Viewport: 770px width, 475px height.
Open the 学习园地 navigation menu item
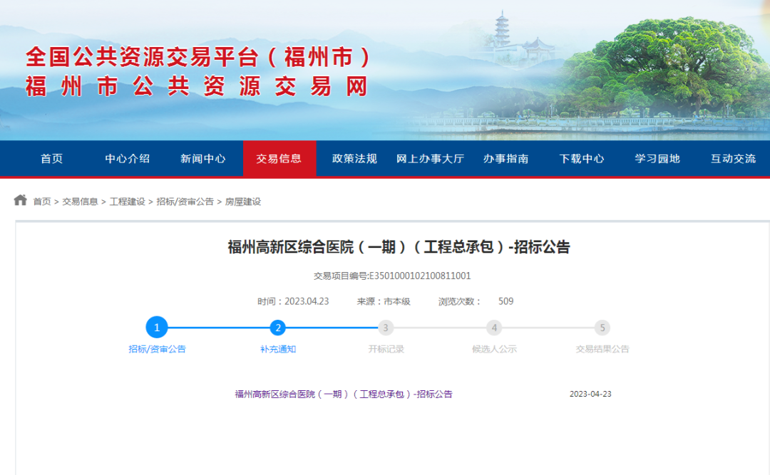pyautogui.click(x=655, y=159)
